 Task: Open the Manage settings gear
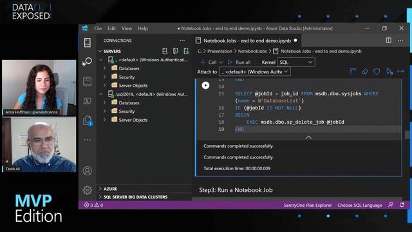[88, 190]
